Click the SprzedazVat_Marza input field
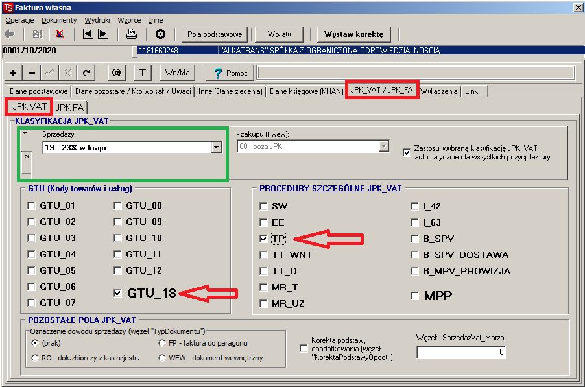 461,353
